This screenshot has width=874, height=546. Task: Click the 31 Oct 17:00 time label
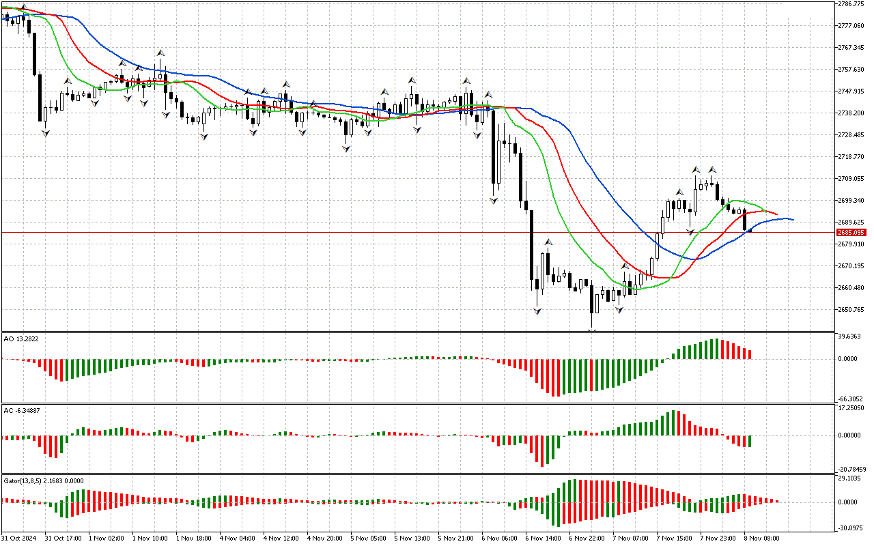click(64, 538)
